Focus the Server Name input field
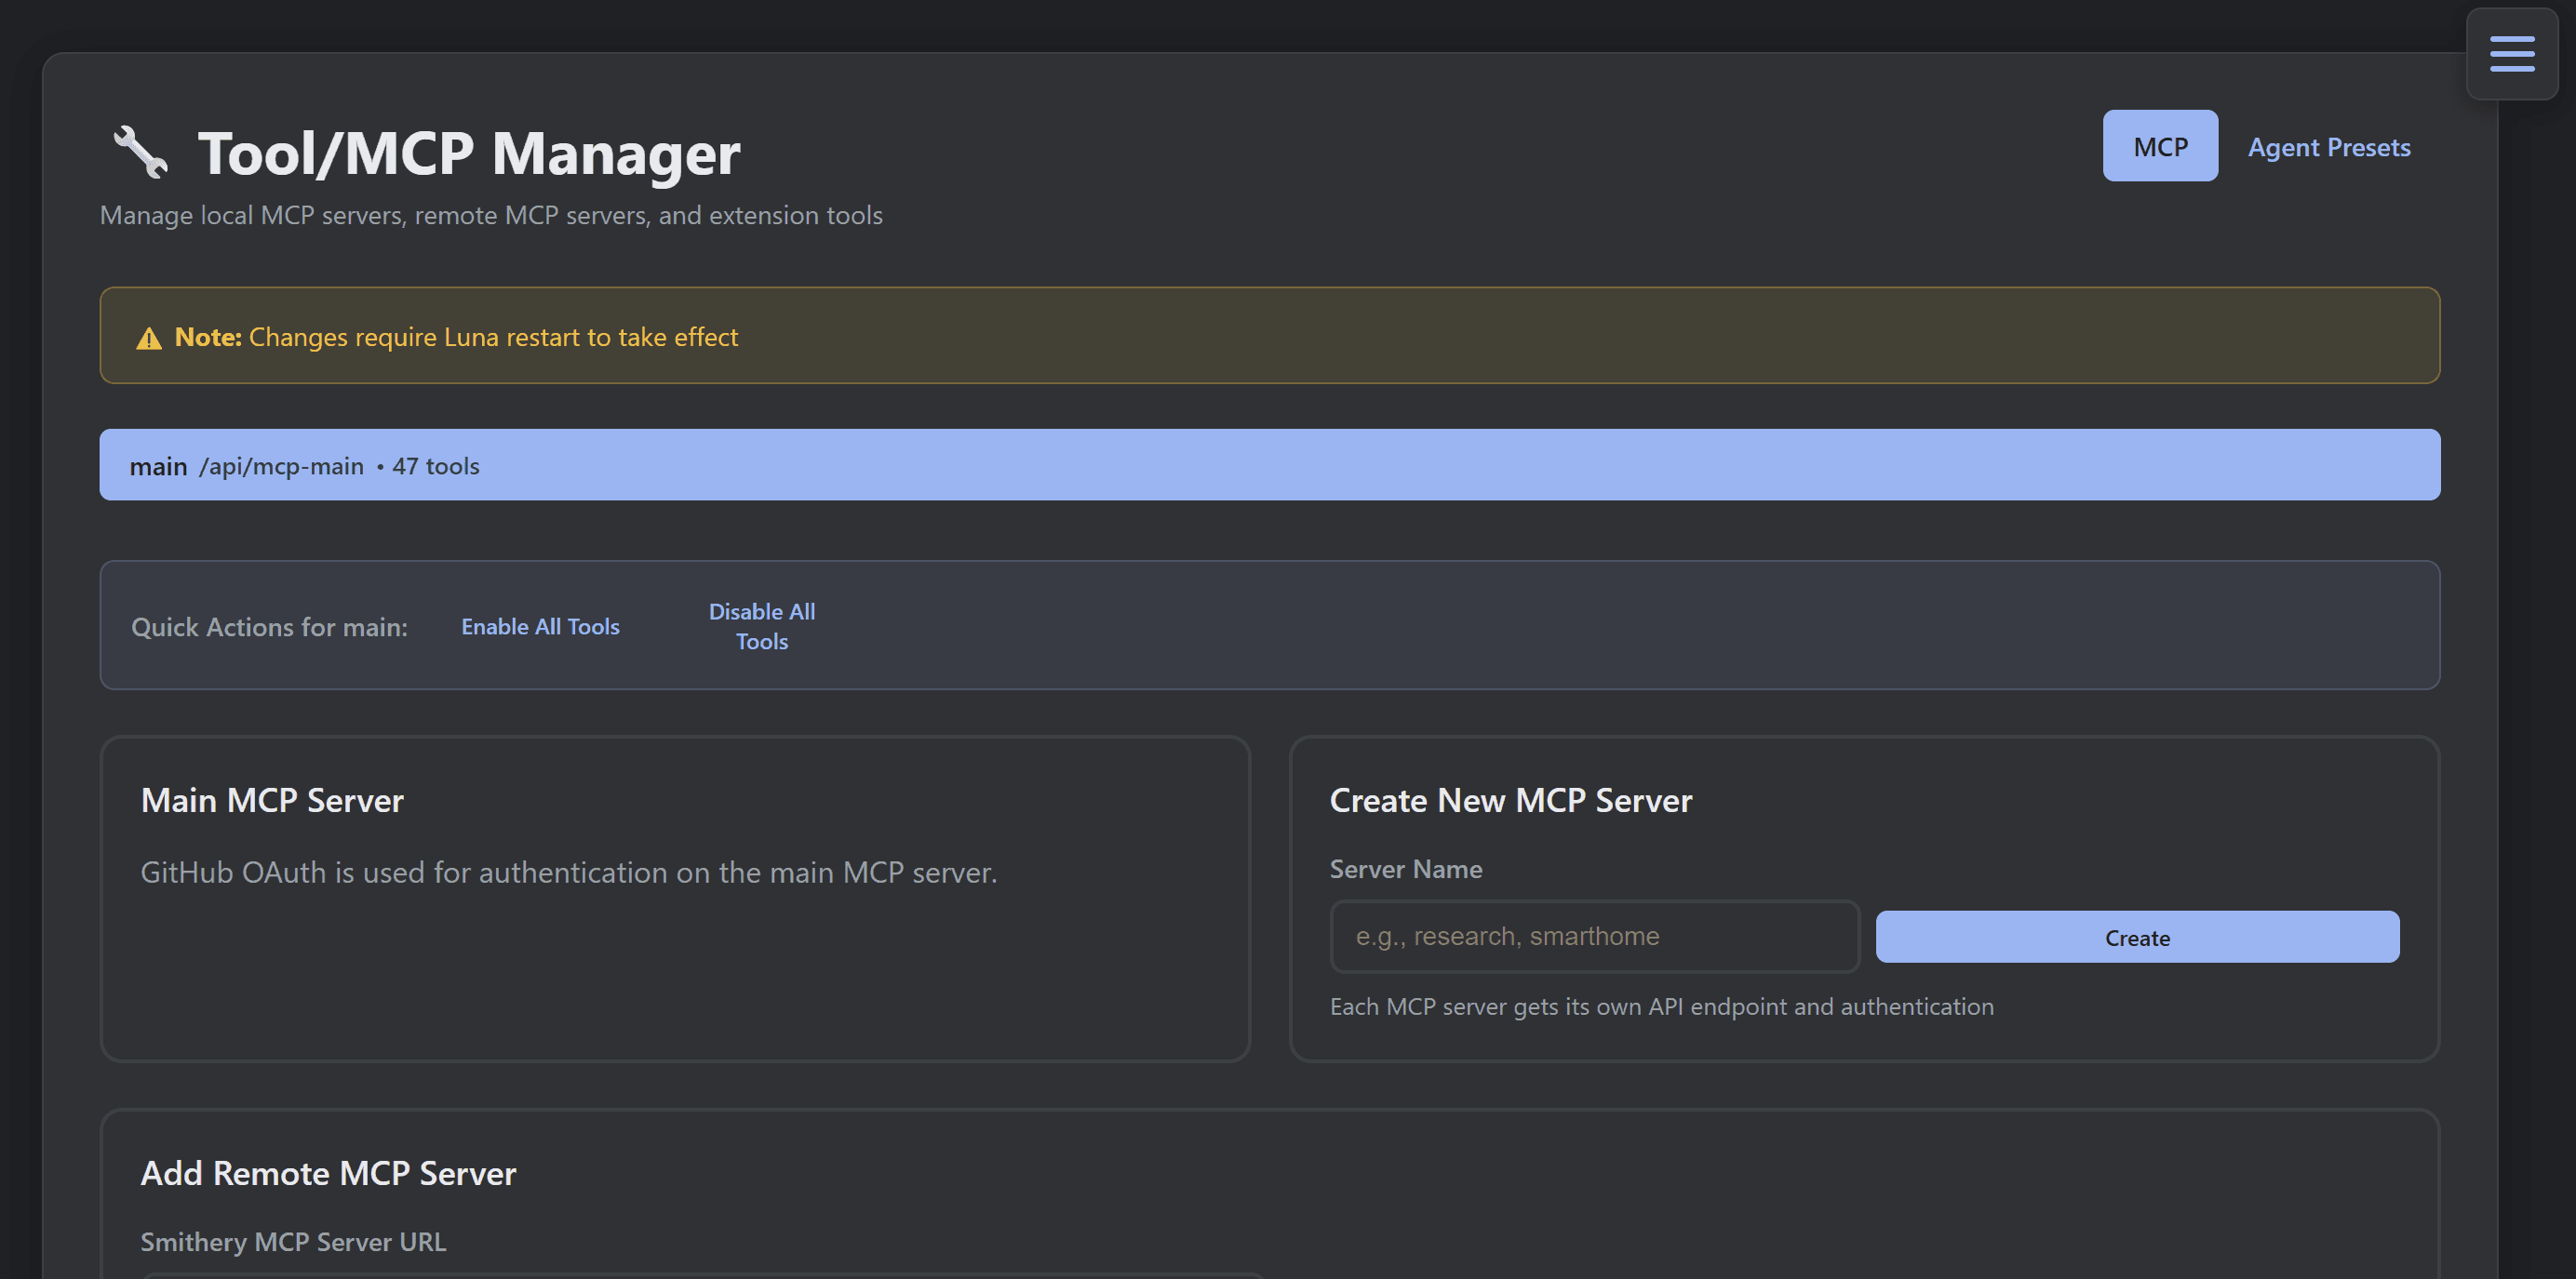The height and width of the screenshot is (1279, 2576). [x=1594, y=937]
